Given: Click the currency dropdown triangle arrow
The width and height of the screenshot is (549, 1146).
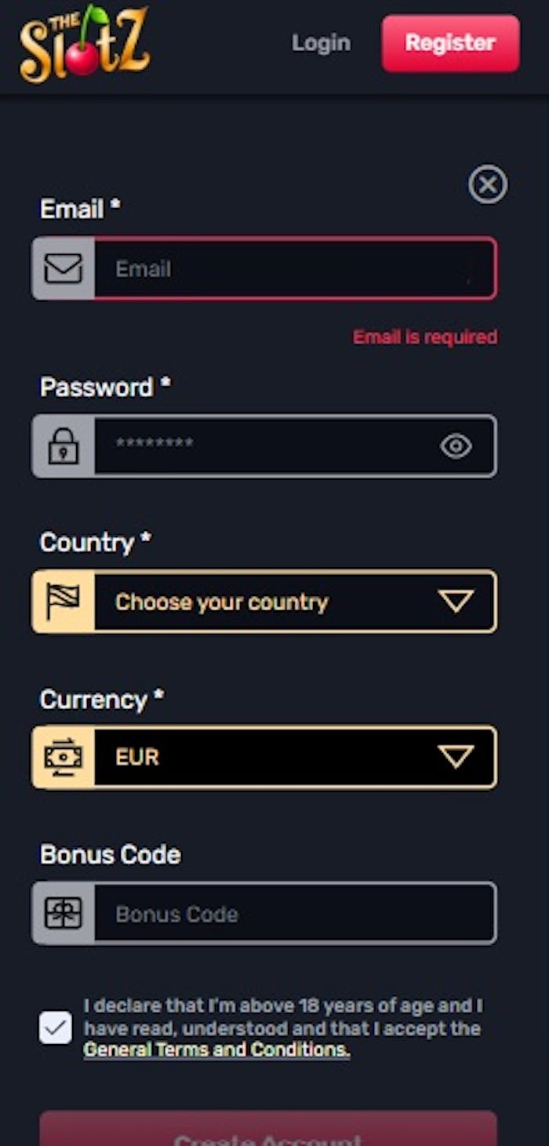Looking at the screenshot, I should tap(456, 757).
